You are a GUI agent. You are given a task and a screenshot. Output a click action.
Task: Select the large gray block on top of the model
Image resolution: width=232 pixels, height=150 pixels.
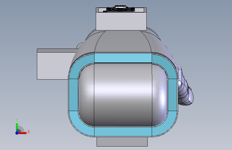point(121,21)
